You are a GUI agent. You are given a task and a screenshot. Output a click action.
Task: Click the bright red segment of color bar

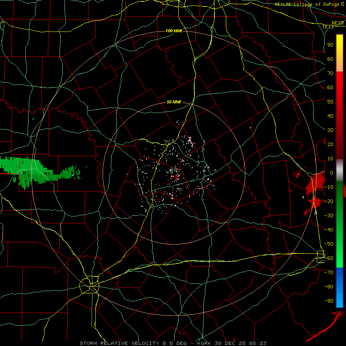coord(339,88)
